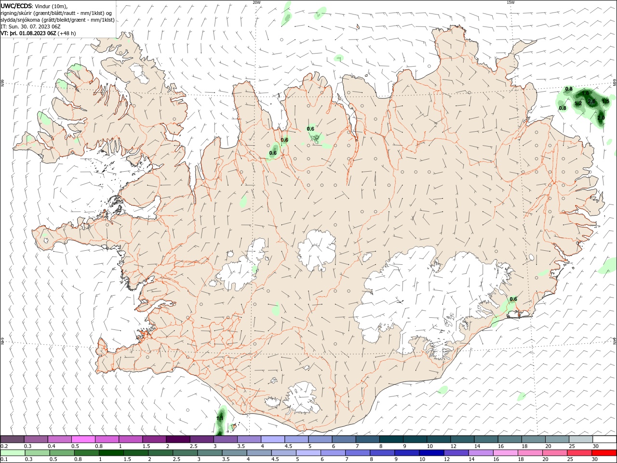
Task: Click the lightest green swatch above 0.1 in the bottom legend row
Action: (13, 453)
